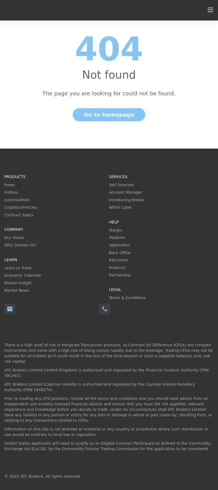The width and height of the screenshot is (218, 490).
Task: Open the Economic Calendar link
Action: point(23,275)
